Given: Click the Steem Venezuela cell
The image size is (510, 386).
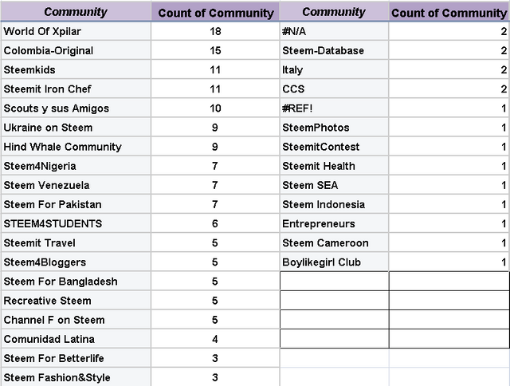Looking at the screenshot, I should (76, 185).
